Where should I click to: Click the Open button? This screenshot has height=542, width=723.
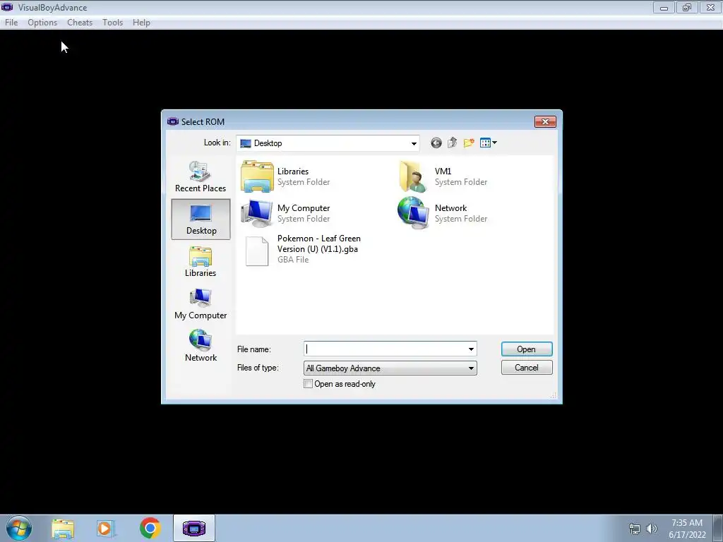point(527,349)
